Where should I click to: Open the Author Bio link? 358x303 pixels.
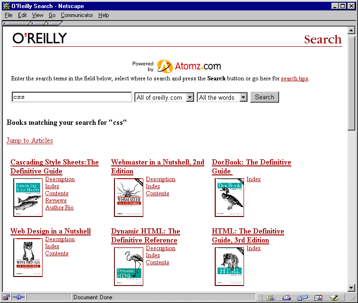pos(60,208)
